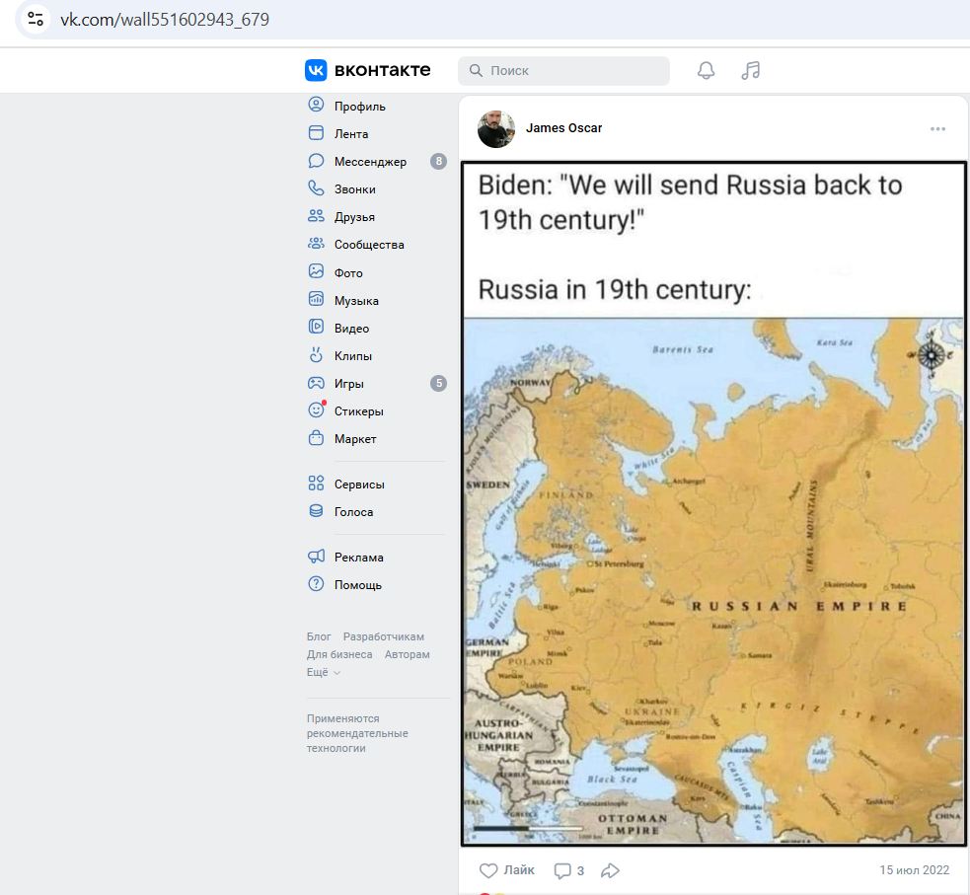Open Мессенджер from sidebar
970x895 pixels.
[x=369, y=162]
